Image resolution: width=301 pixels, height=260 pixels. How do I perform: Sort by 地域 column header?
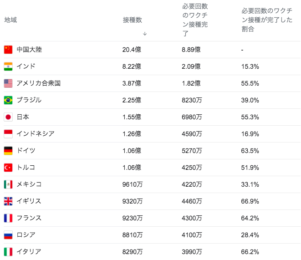(x=10, y=20)
